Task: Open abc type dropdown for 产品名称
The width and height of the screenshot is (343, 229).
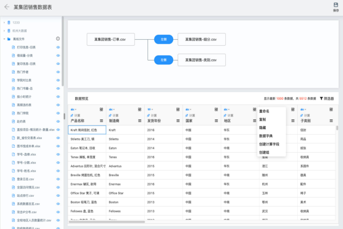Action: point(73,110)
